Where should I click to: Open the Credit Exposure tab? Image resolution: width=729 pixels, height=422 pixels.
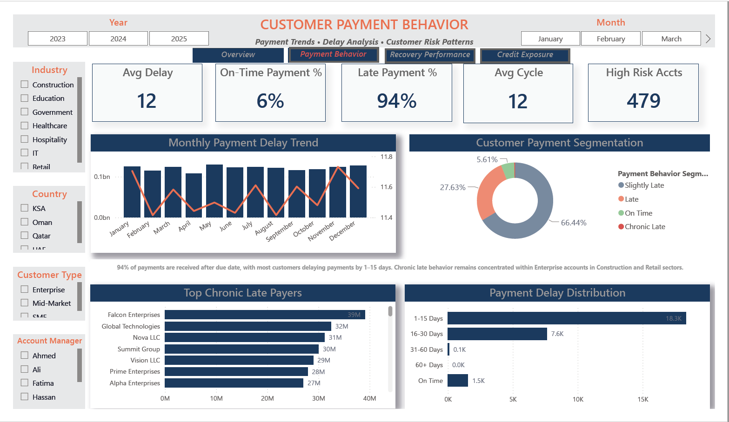(525, 55)
